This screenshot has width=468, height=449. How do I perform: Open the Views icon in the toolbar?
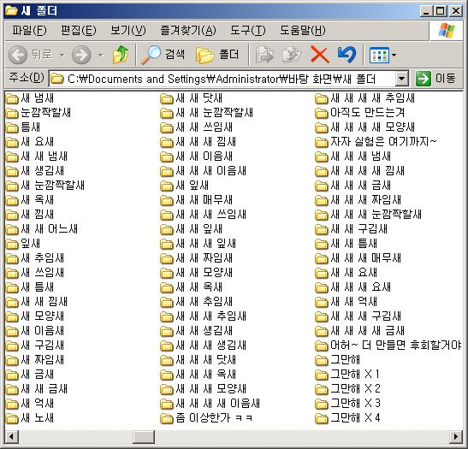(x=379, y=56)
